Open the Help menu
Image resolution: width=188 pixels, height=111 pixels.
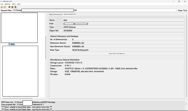(19, 4)
